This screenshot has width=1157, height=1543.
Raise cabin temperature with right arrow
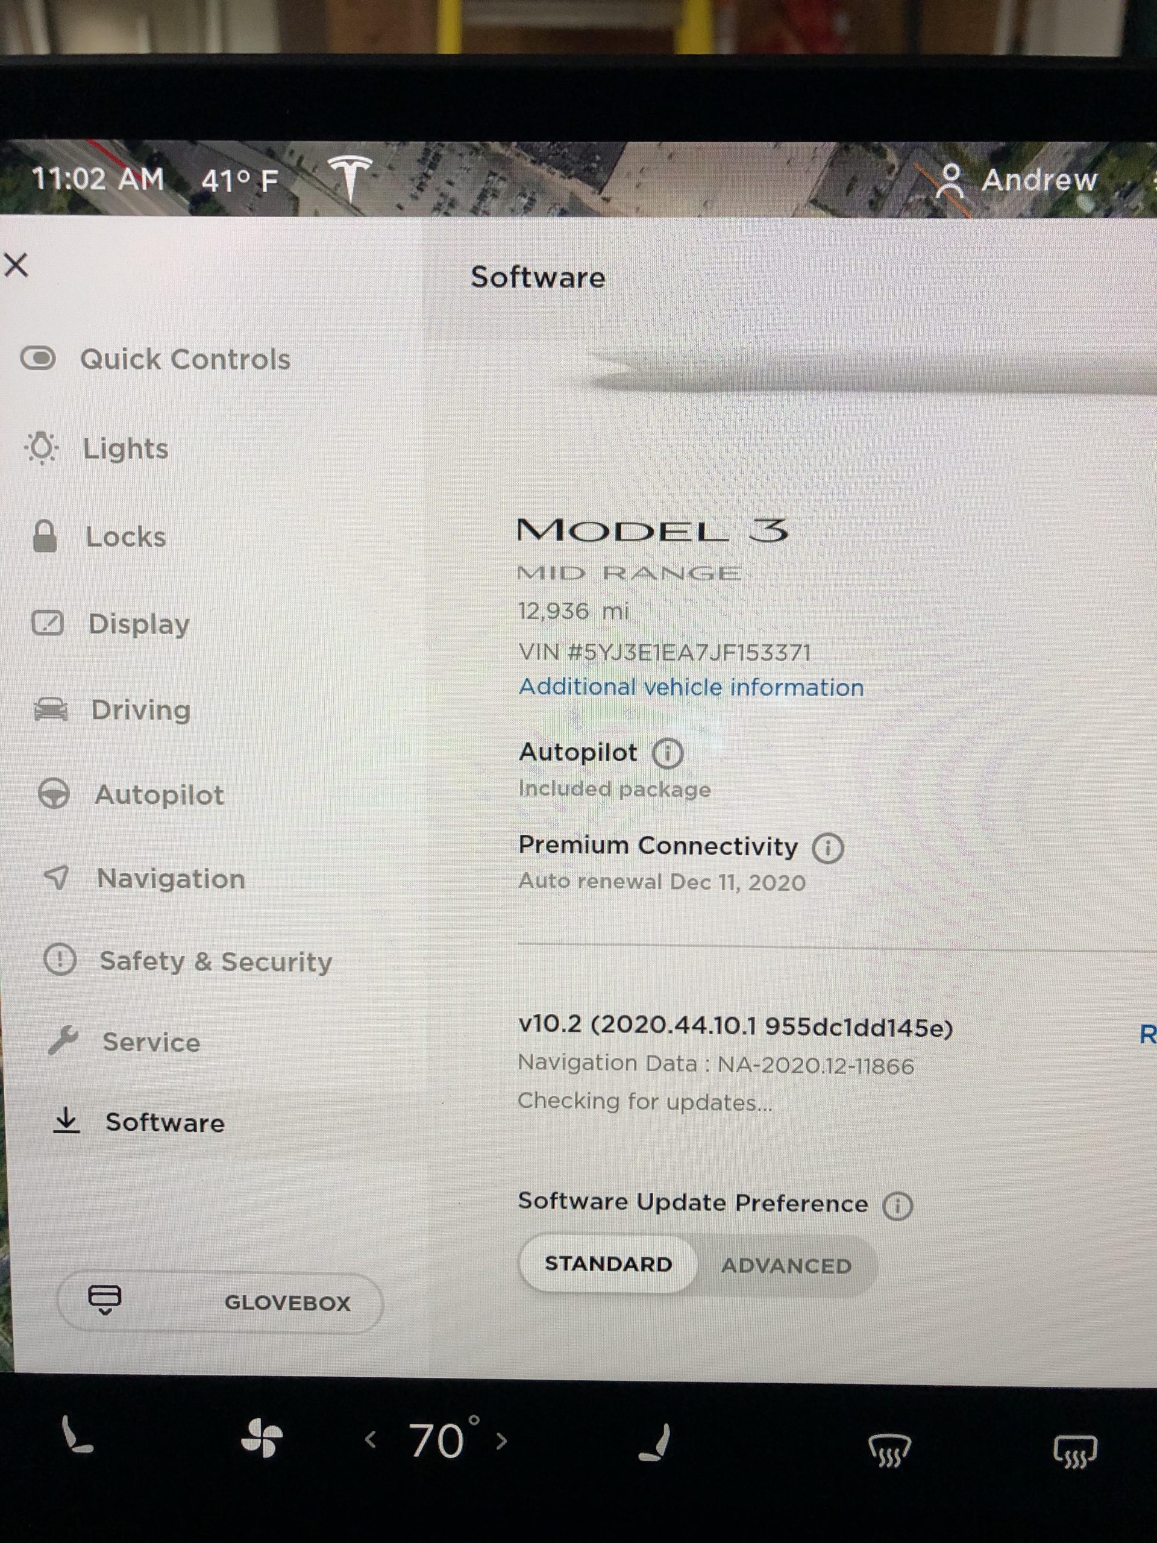coord(501,1441)
